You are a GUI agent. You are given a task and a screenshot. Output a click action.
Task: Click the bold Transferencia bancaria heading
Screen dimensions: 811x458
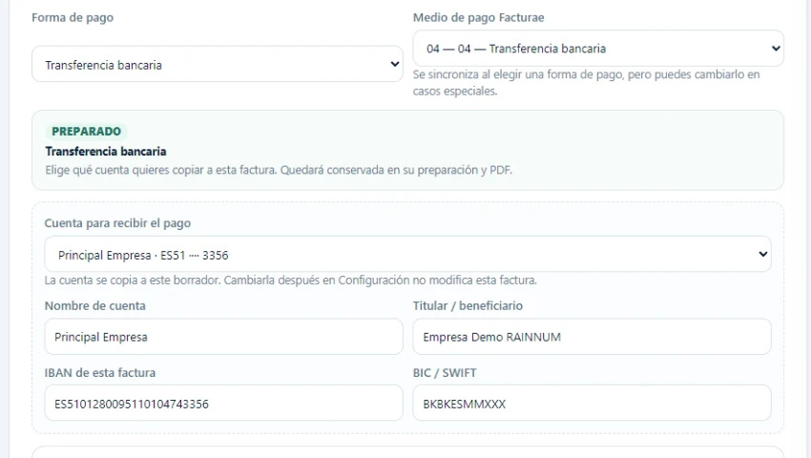click(x=106, y=152)
